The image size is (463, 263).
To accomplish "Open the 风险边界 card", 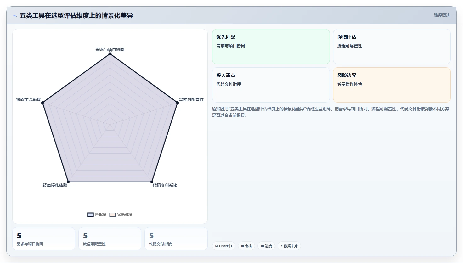I will pyautogui.click(x=392, y=85).
